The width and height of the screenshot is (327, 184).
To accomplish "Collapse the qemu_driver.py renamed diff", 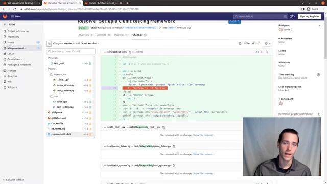I will tap(105, 146).
